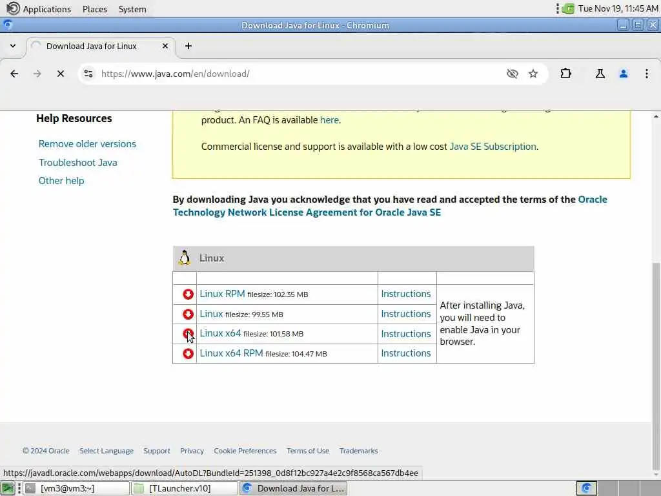Open Instructions for Linux x64 row
The image size is (661, 496).
pyautogui.click(x=406, y=334)
